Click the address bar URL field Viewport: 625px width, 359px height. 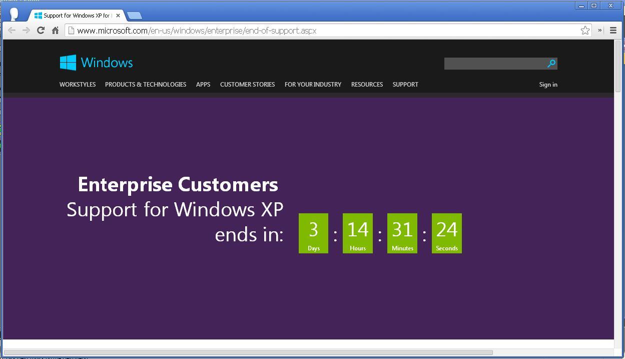328,31
